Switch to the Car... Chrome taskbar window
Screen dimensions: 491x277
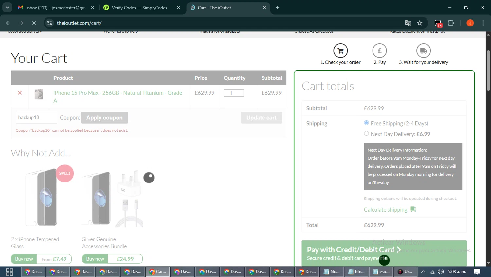tap(157, 272)
